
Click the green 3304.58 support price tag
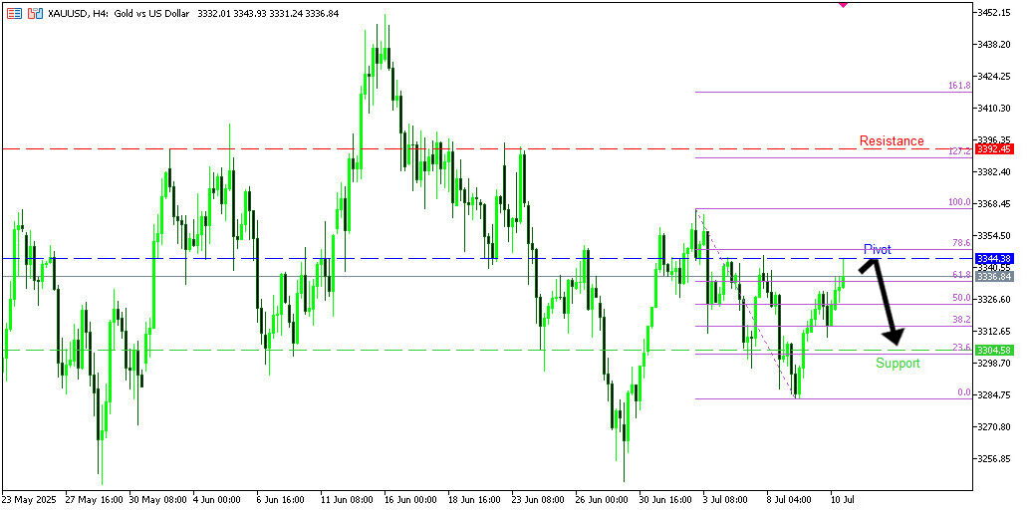[x=994, y=350]
